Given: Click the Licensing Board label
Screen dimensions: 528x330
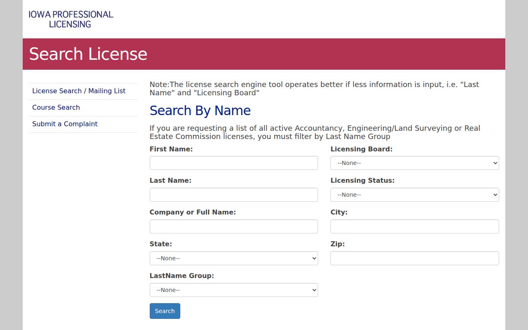Looking at the screenshot, I should coord(361,149).
